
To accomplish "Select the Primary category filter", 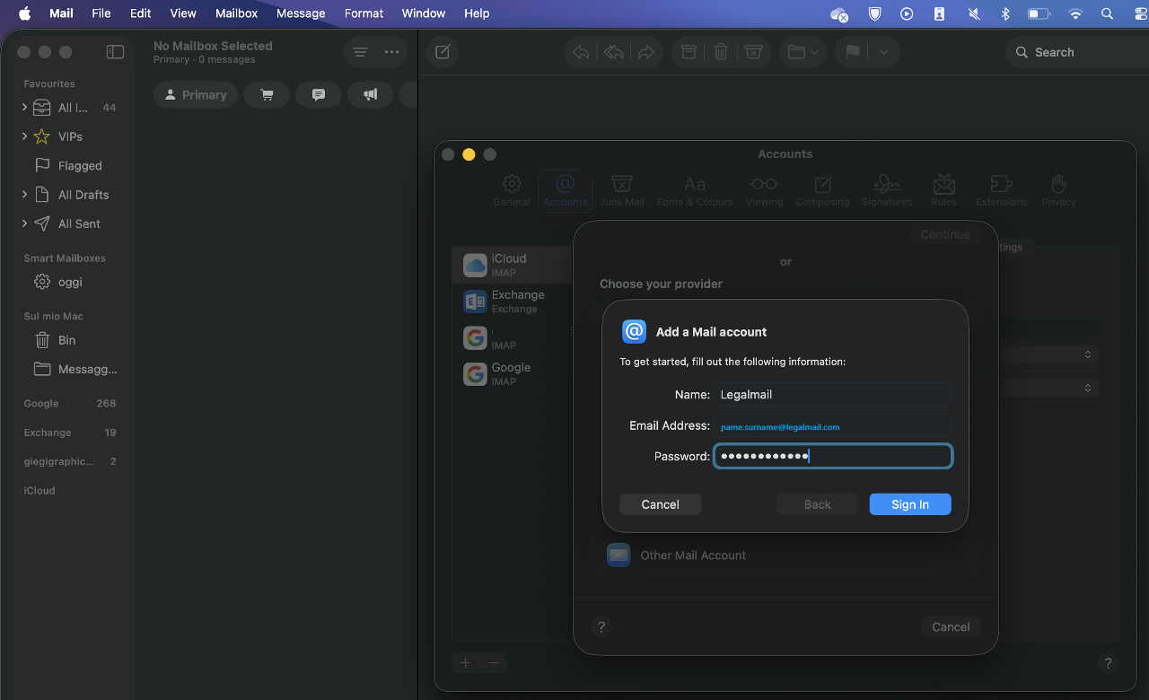I will click(x=195, y=95).
